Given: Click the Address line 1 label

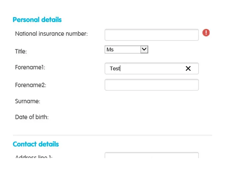Looking at the screenshot, I should (34, 157).
